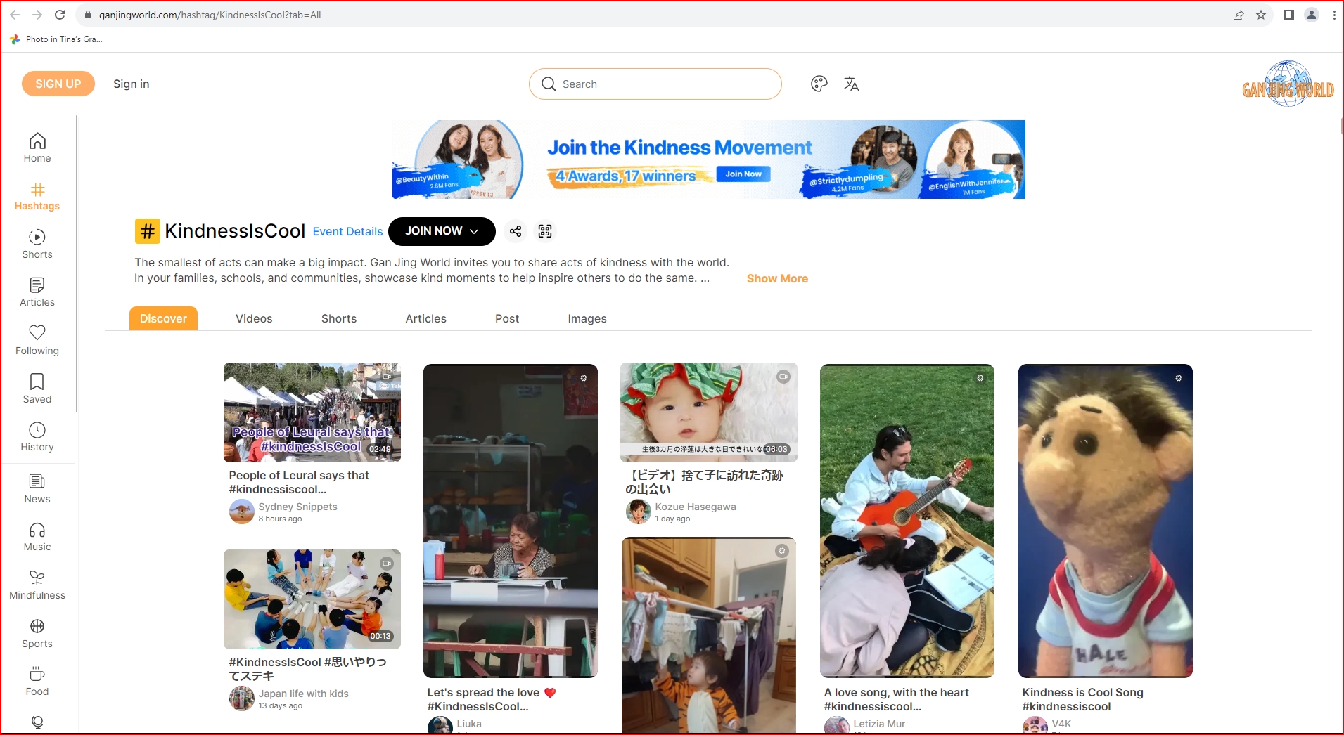Image resolution: width=1344 pixels, height=735 pixels.
Task: Open the toddler laundry short thumbnail
Action: 709,635
